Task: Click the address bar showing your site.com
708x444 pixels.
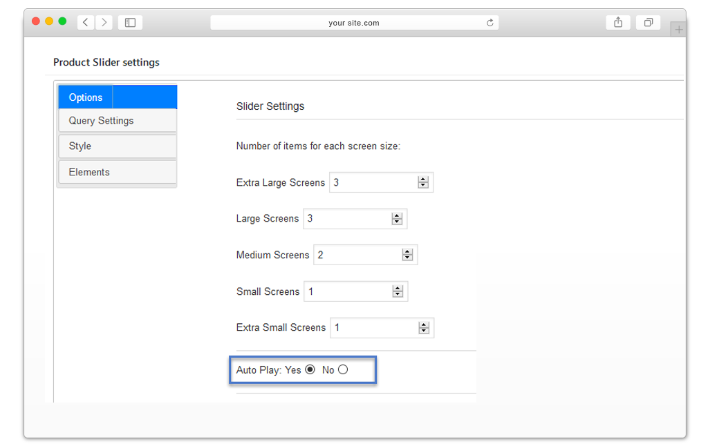Action: (x=355, y=23)
